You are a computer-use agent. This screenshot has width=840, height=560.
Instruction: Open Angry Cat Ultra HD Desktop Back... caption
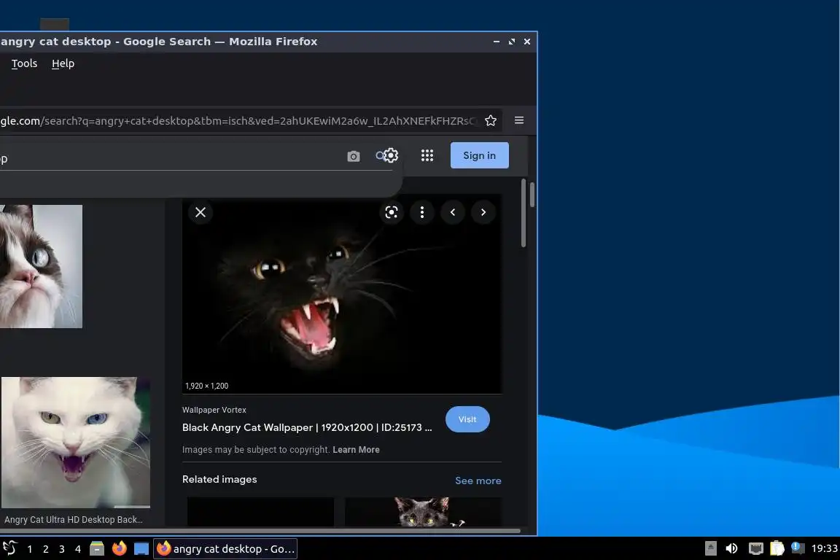(74, 519)
